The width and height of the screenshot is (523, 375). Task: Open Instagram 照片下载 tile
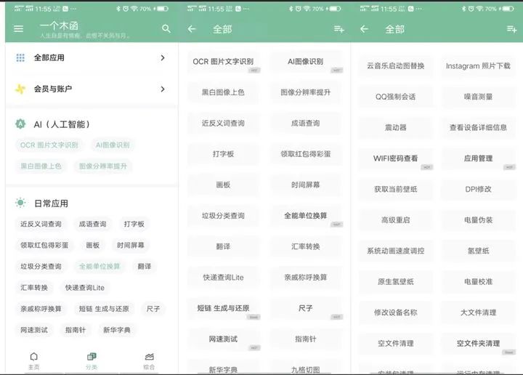[x=478, y=66]
